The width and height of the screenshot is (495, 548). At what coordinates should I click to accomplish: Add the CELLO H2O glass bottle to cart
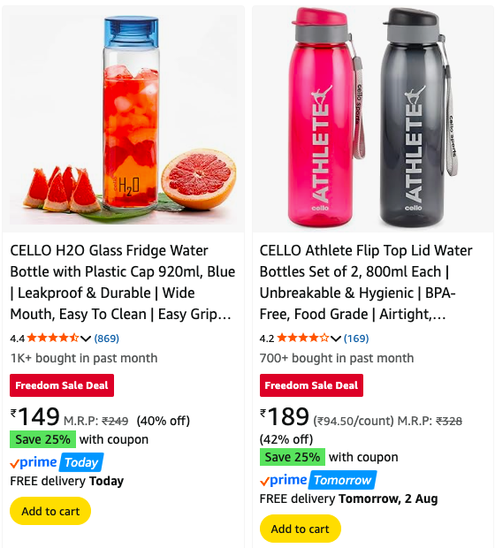point(50,511)
